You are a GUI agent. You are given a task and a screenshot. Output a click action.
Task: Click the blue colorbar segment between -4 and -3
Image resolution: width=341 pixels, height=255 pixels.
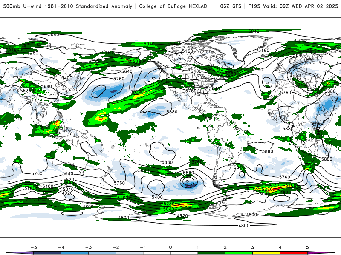[75, 253]
